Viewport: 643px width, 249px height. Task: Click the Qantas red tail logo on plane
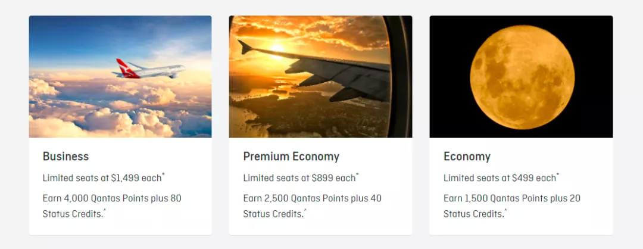point(126,69)
